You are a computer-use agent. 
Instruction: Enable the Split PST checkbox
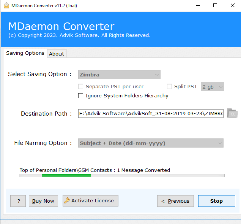169,86
